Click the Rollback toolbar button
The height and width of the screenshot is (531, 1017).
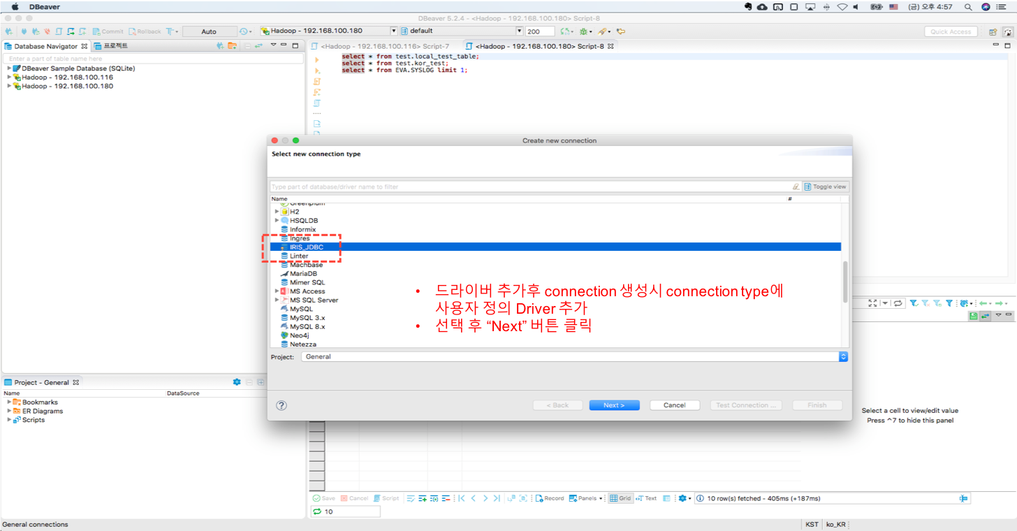point(144,31)
